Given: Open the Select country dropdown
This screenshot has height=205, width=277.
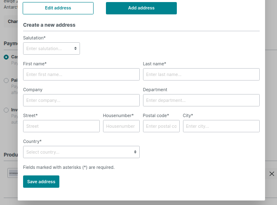Looking at the screenshot, I should (81, 152).
